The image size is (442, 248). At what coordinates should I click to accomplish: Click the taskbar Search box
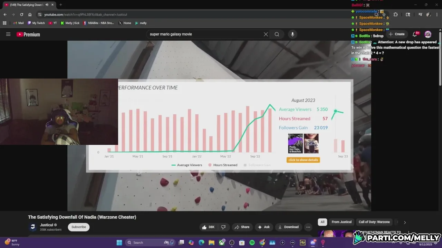(150, 242)
